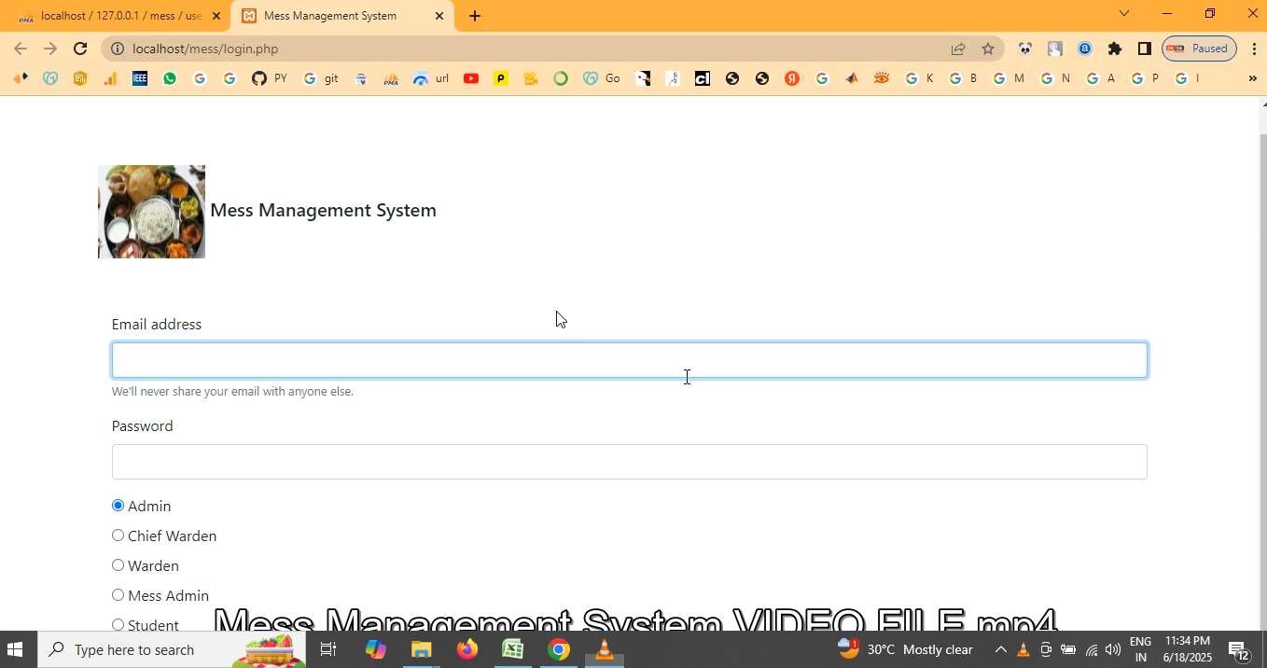Open the Google A bookmark

pos(1101,78)
